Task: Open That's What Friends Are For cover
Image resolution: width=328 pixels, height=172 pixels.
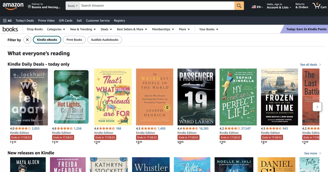Action: tap(113, 97)
